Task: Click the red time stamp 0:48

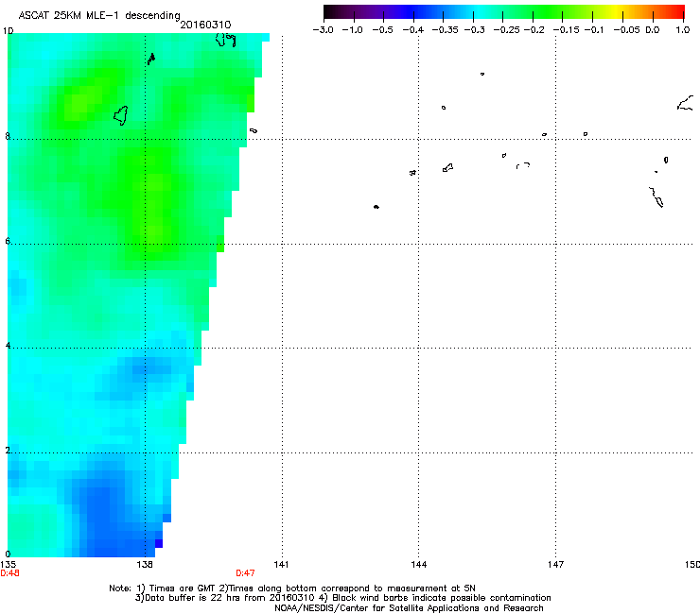Action: click(9, 573)
